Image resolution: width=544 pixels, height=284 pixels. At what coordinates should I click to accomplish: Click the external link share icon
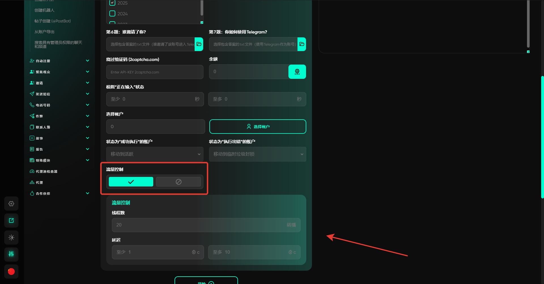point(11,221)
